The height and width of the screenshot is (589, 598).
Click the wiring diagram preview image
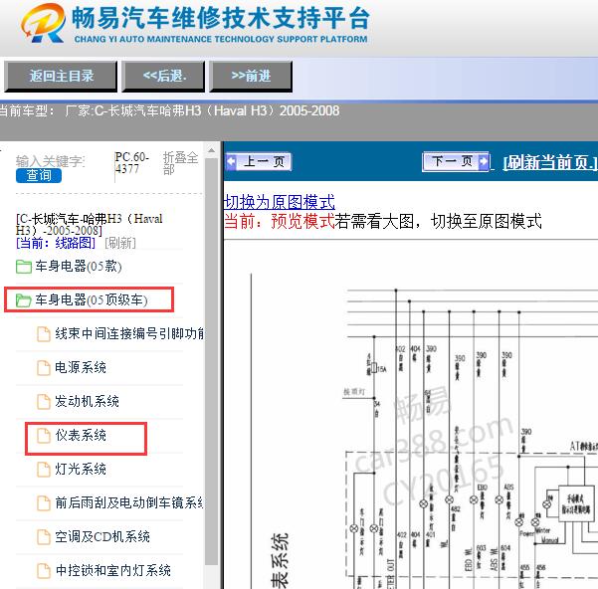click(x=411, y=415)
